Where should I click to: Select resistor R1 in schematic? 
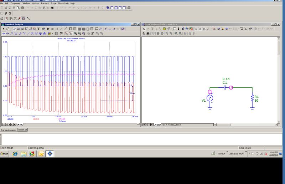click(x=252, y=98)
